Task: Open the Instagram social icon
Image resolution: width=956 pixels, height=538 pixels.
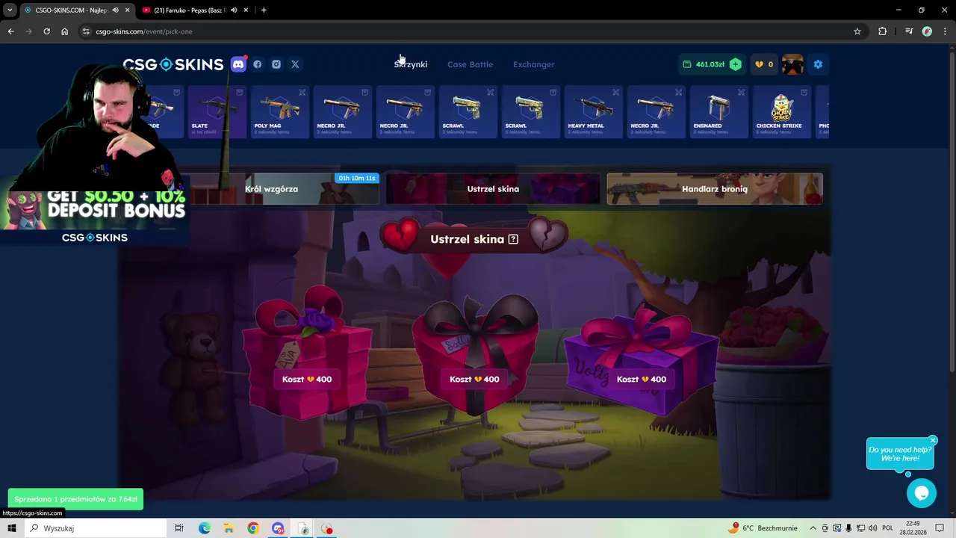Action: (x=276, y=64)
